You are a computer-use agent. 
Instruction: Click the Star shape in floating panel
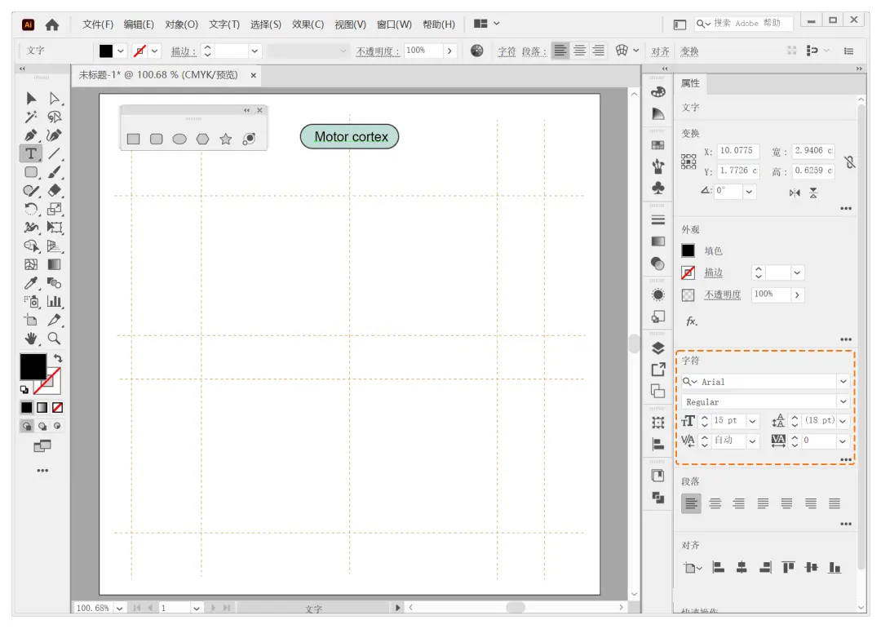pos(226,139)
